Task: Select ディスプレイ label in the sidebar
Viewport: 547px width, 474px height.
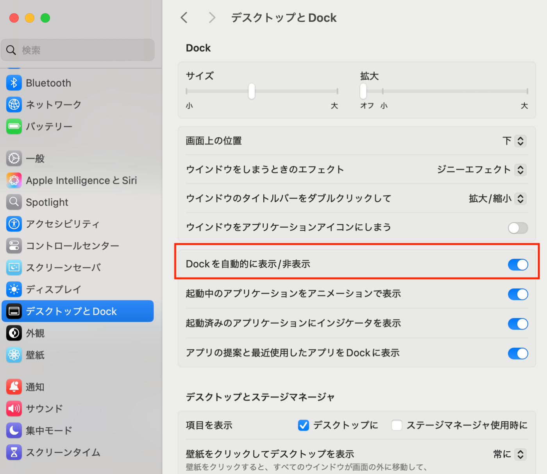Action: pyautogui.click(x=54, y=289)
